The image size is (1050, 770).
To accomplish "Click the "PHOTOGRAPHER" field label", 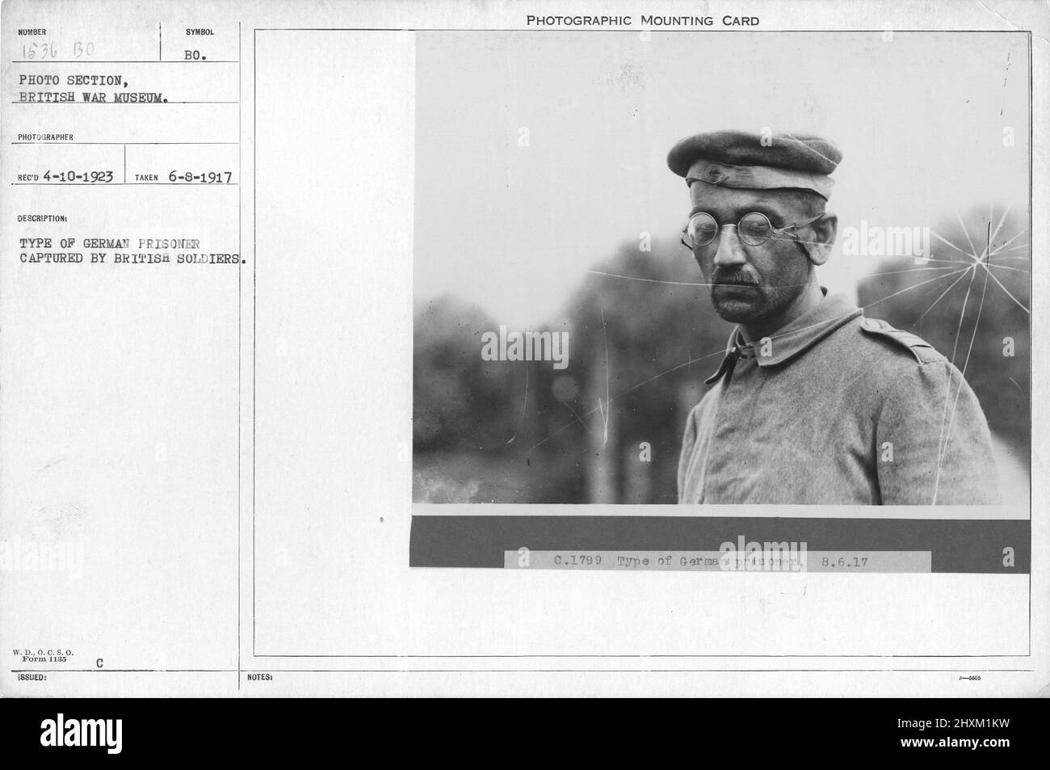I will 45,137.
